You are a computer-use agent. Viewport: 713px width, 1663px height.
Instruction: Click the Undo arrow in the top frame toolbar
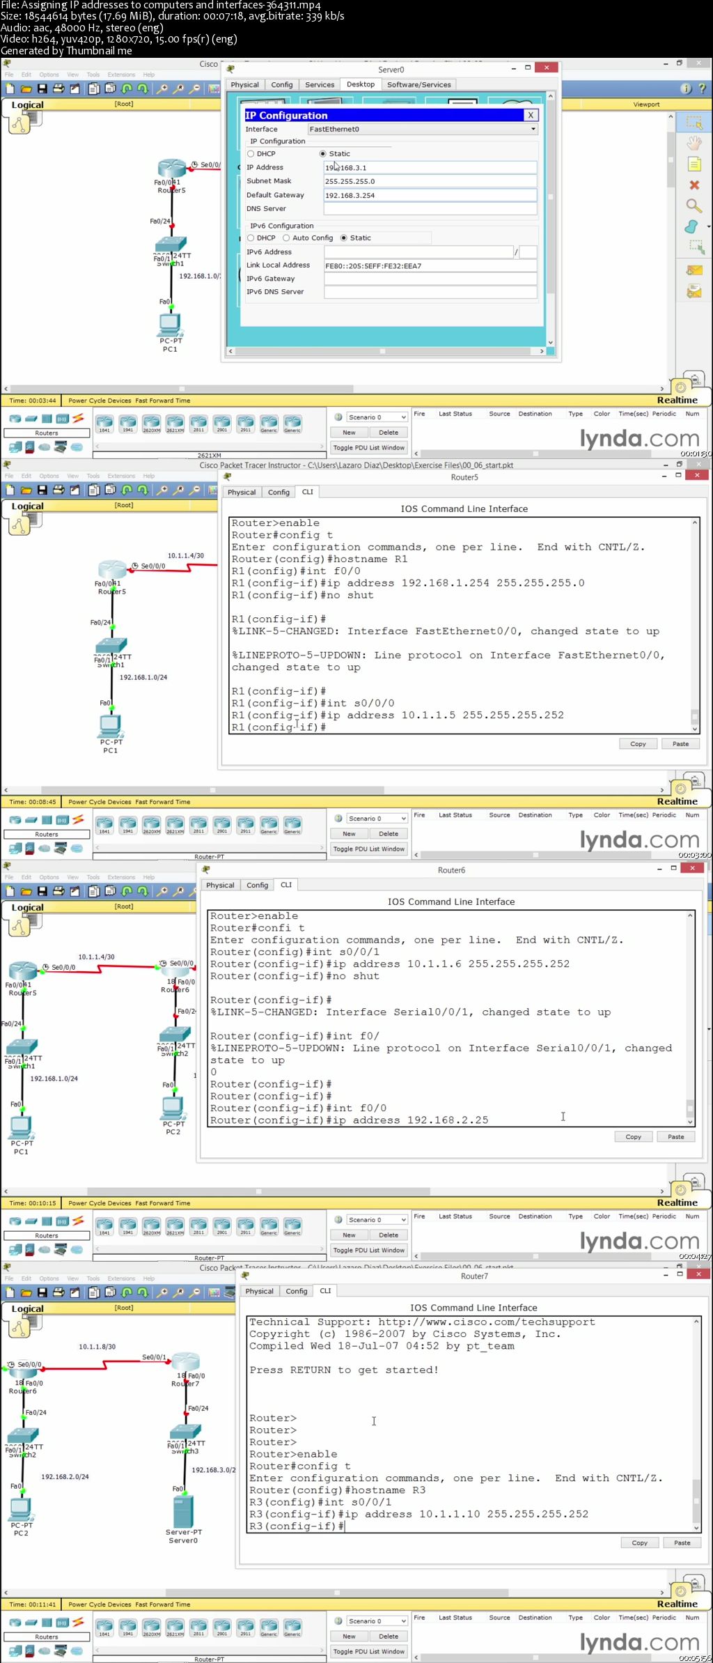[x=127, y=88]
